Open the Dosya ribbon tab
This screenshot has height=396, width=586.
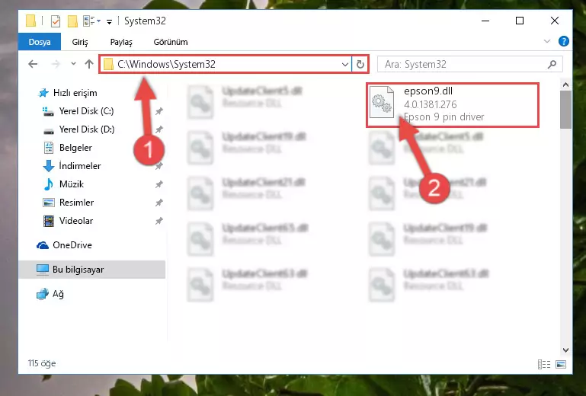click(40, 42)
